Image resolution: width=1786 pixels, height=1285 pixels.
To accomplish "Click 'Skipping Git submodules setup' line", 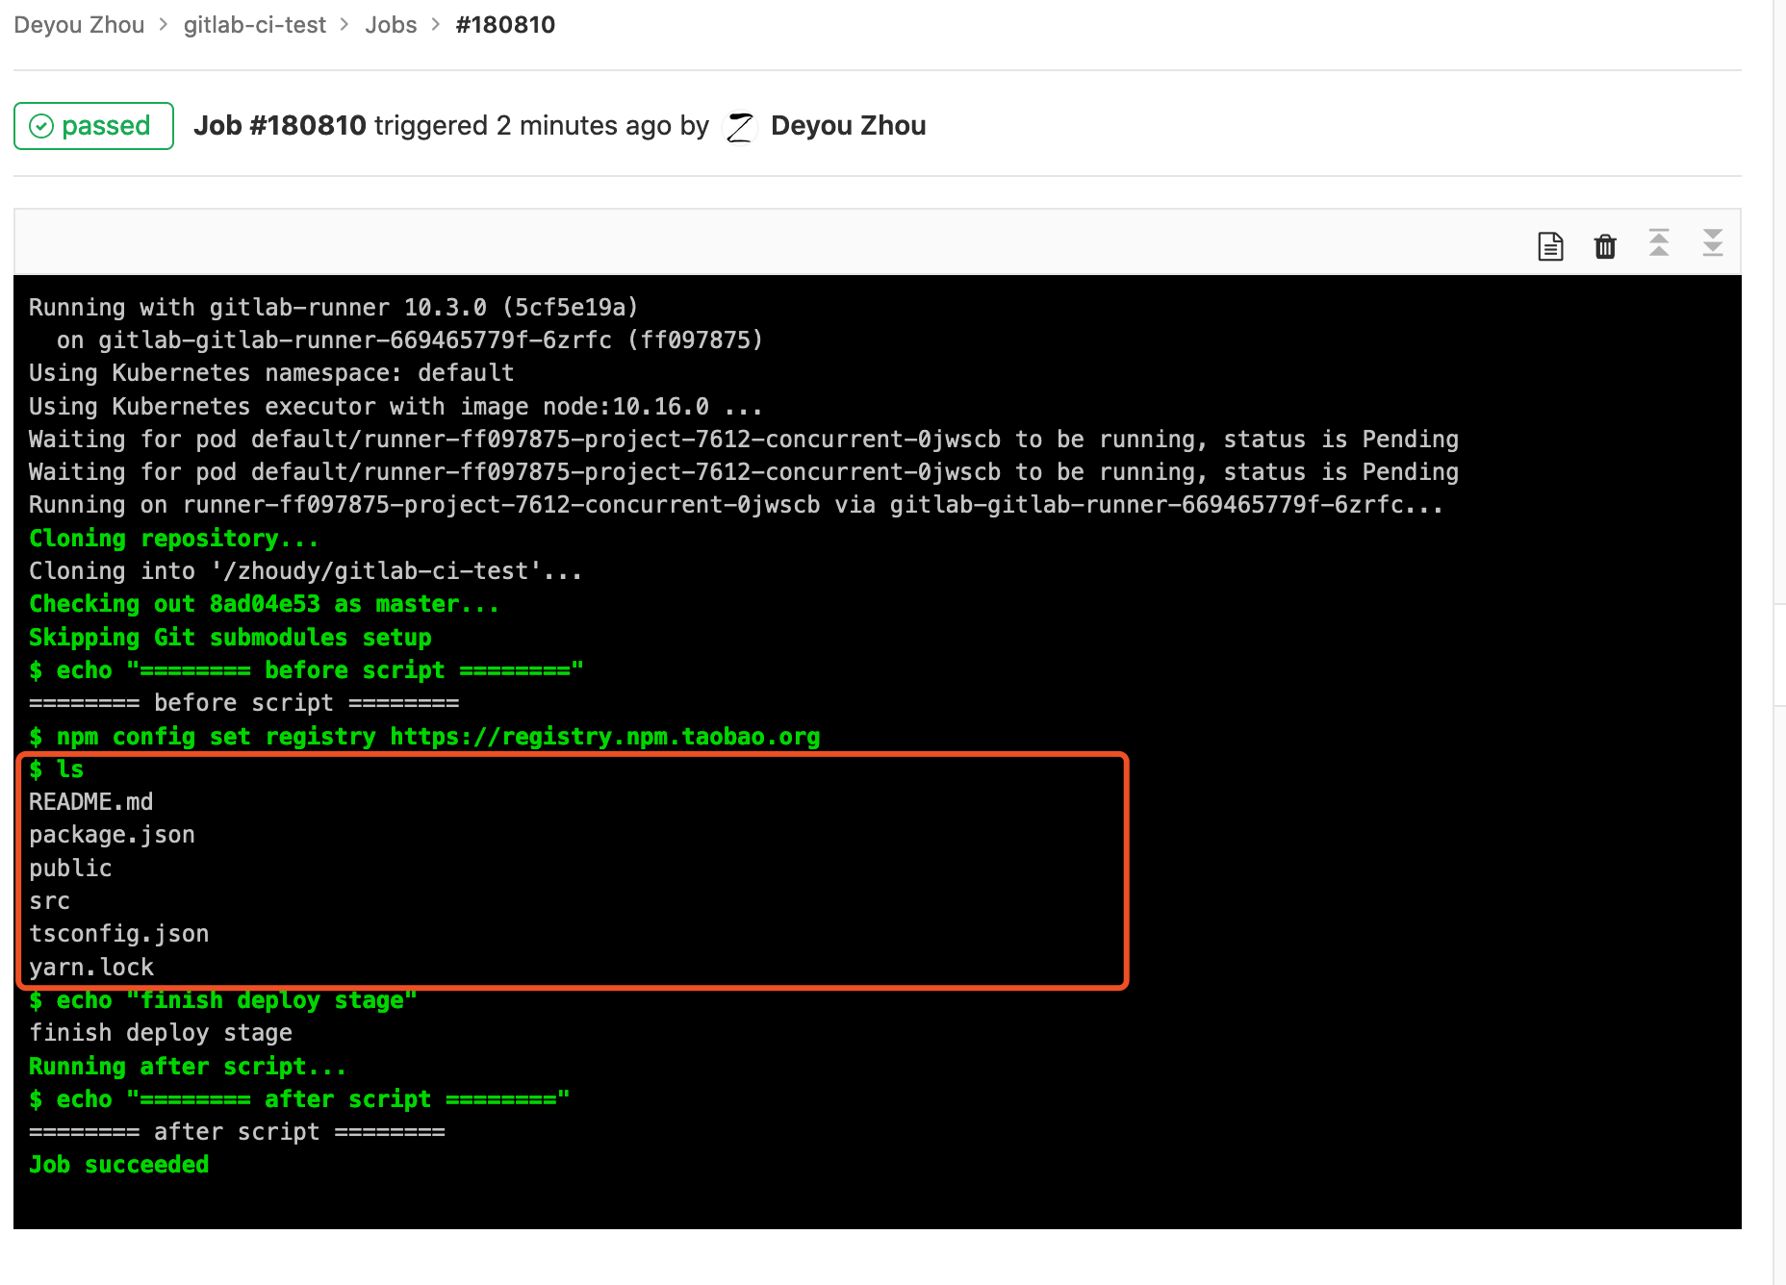I will [230, 638].
